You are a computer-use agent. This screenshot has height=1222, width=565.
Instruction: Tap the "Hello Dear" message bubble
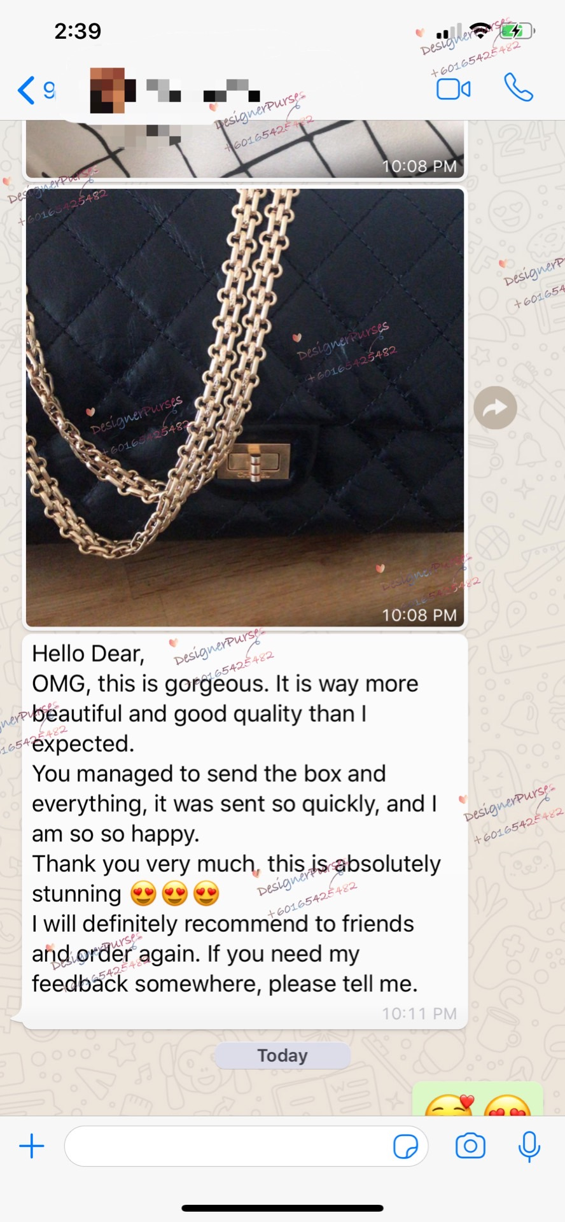pos(245,831)
